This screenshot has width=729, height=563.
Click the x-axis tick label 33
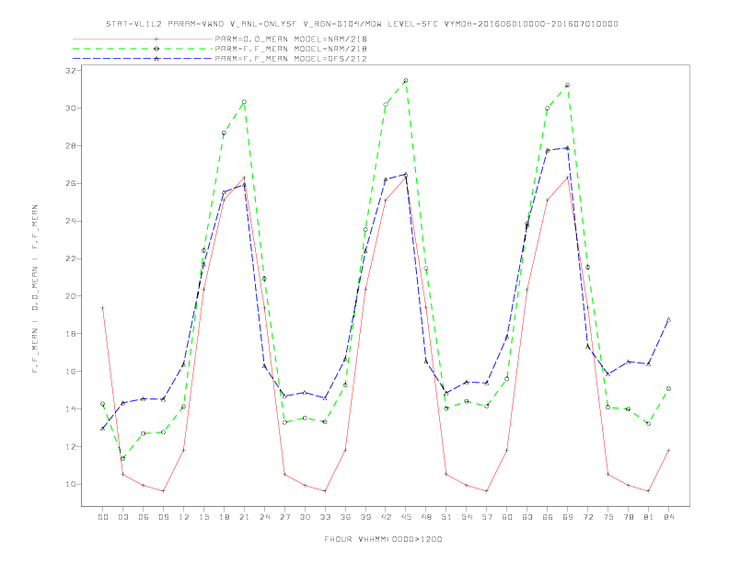[x=325, y=517]
